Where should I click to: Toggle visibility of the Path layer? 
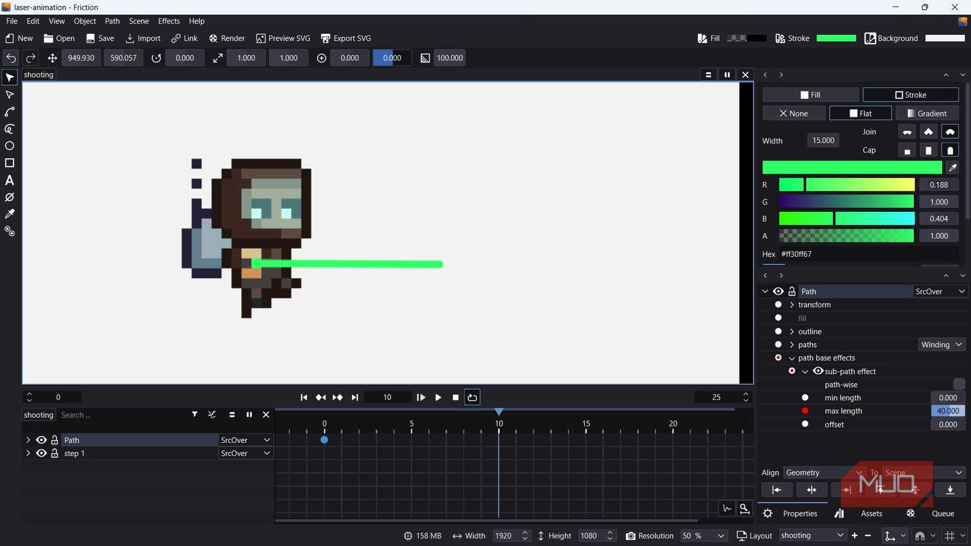point(41,440)
